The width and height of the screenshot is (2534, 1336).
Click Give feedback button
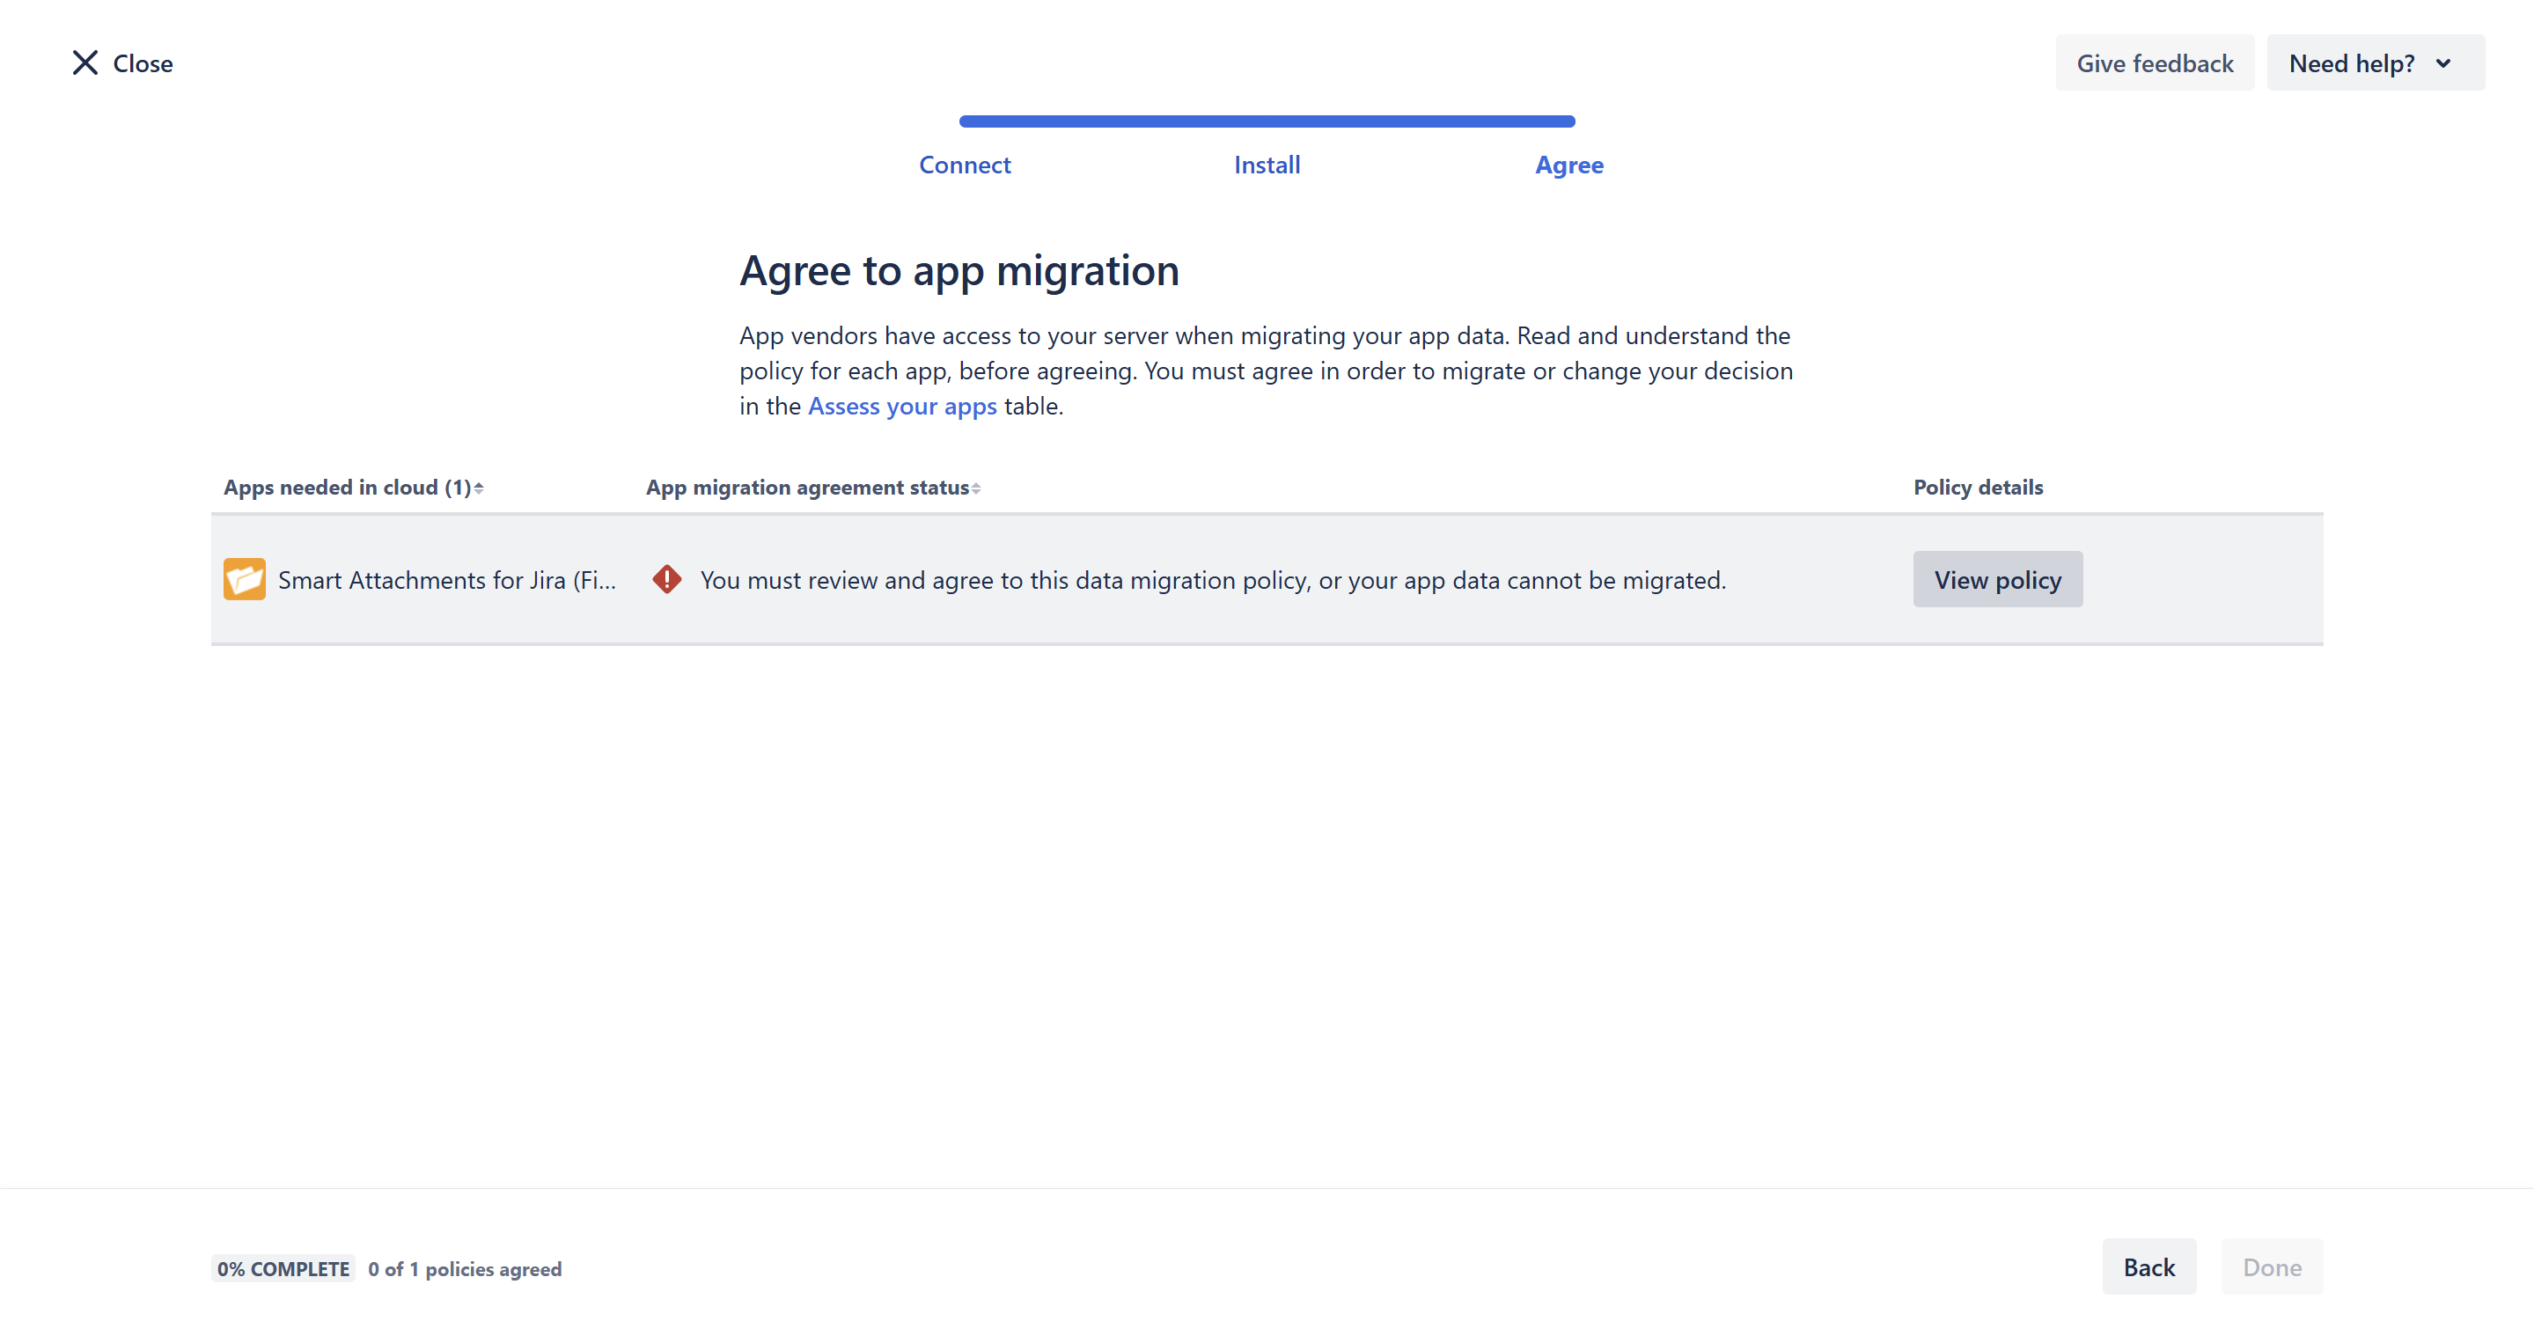click(2155, 64)
